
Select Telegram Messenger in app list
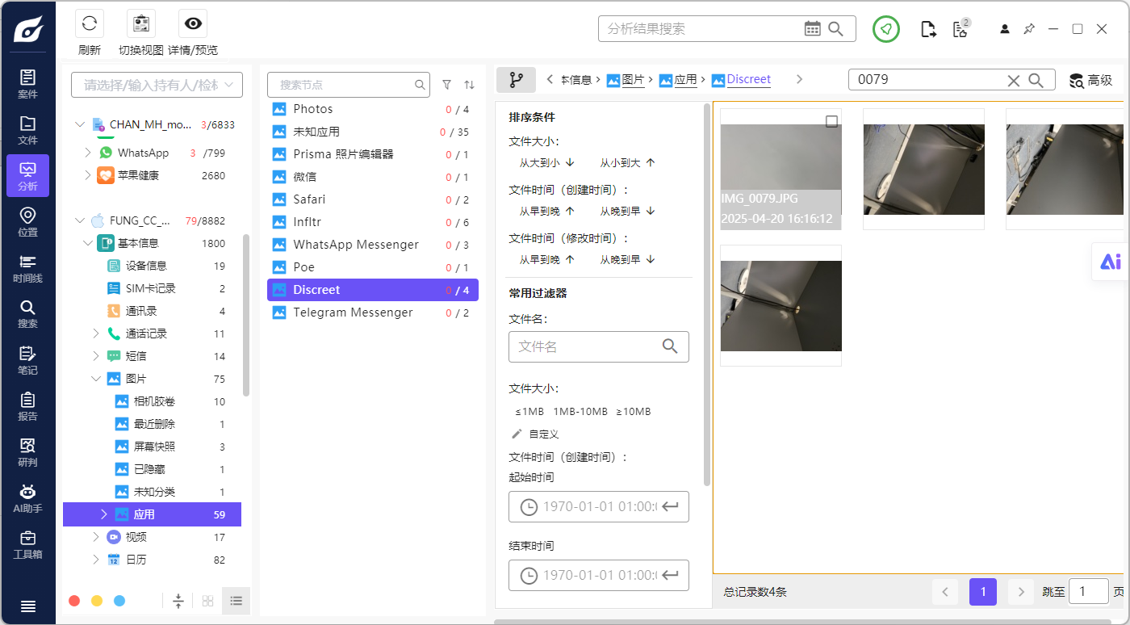373,312
